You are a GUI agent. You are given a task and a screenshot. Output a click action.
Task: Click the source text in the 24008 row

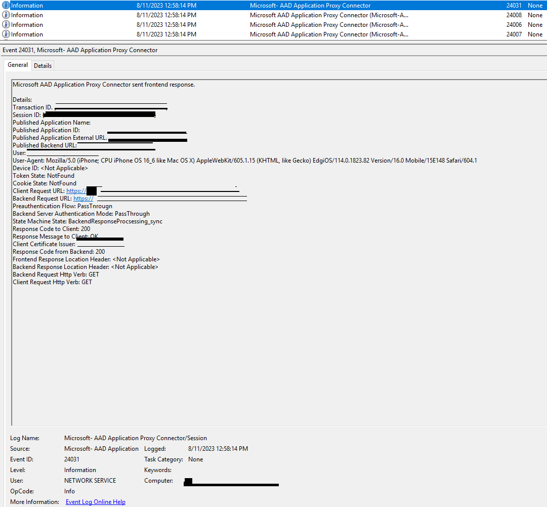(x=329, y=15)
